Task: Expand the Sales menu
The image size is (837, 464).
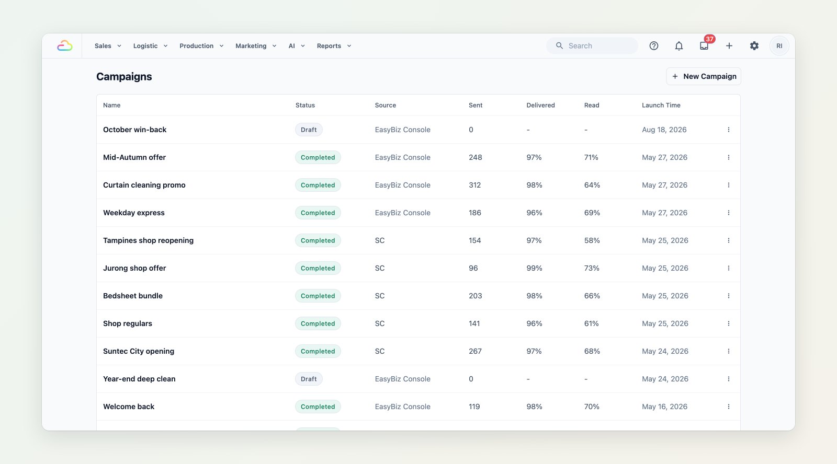Action: tap(108, 46)
